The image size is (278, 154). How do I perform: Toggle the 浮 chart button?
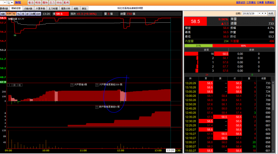pos(23,14)
